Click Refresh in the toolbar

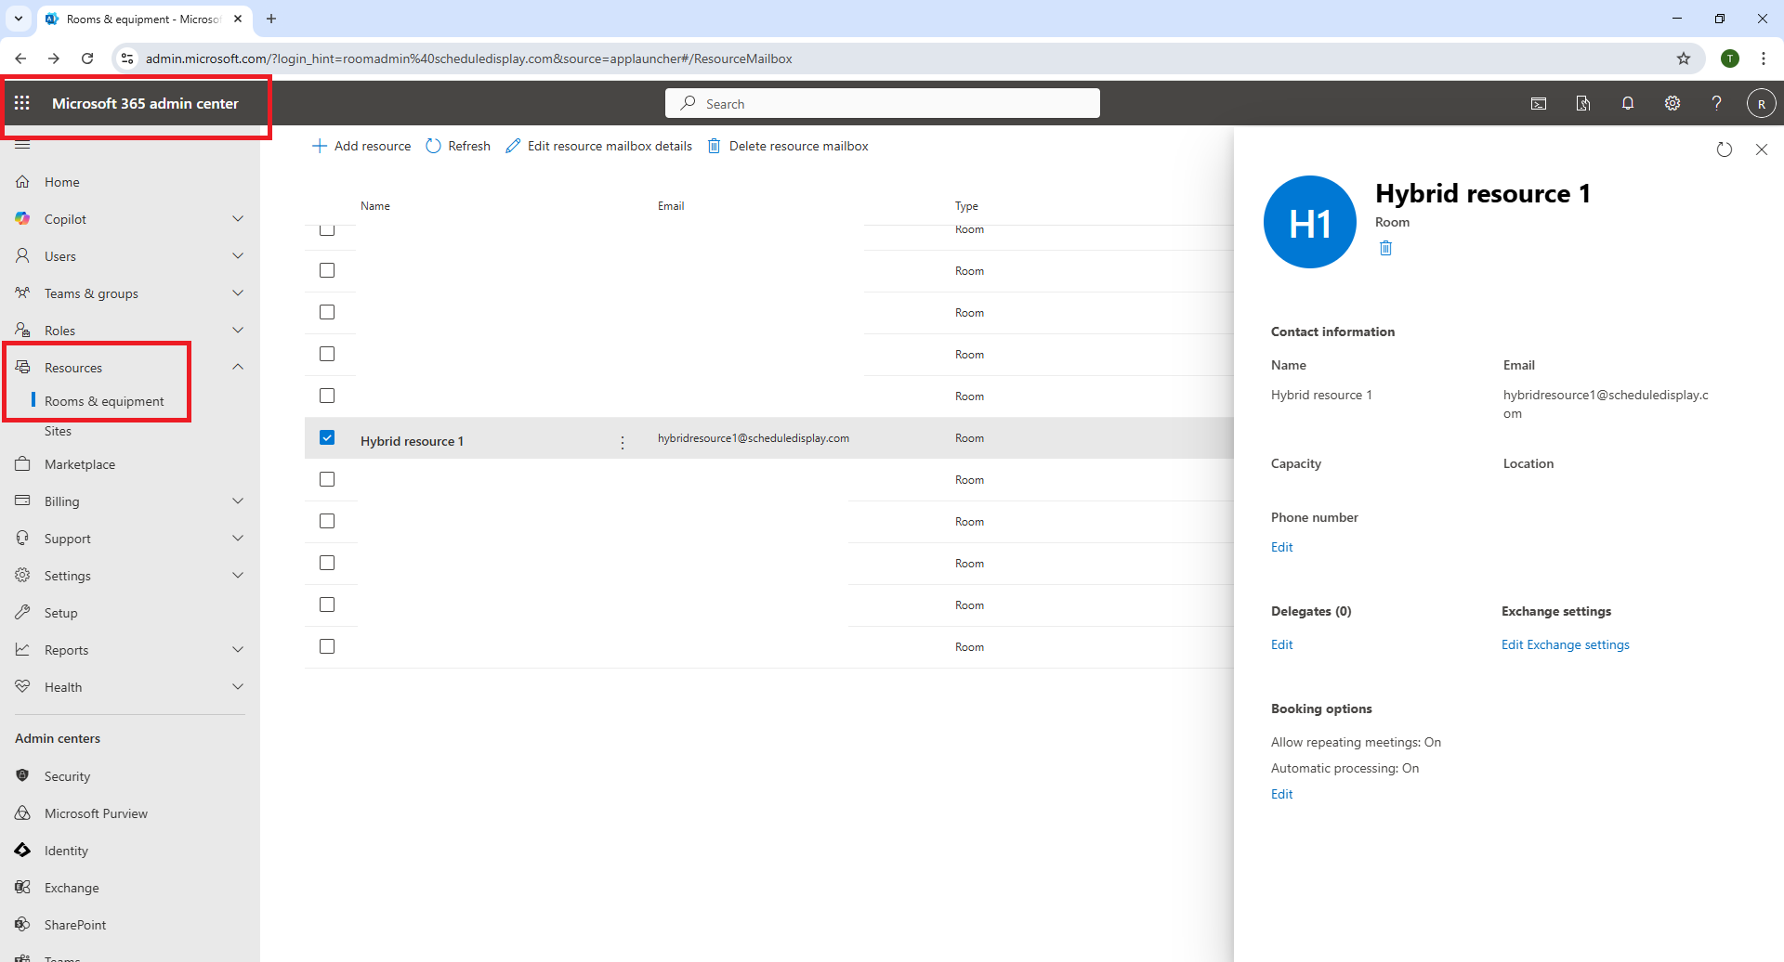click(458, 146)
